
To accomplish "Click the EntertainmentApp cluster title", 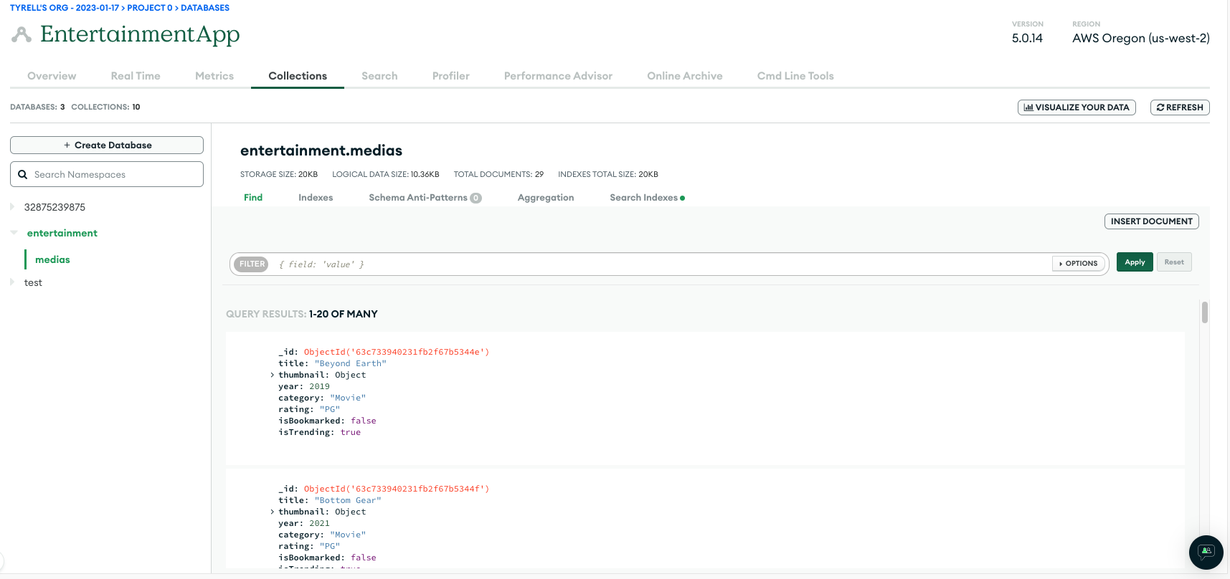I will [140, 34].
